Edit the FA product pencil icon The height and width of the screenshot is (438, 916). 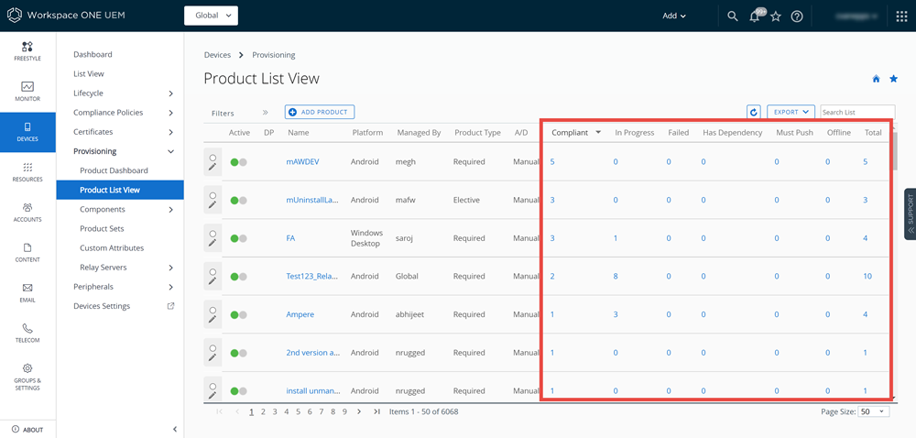point(213,244)
